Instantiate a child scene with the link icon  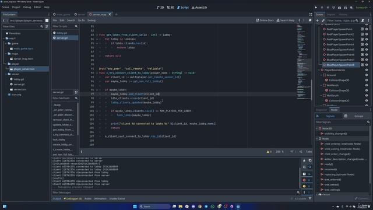323,21
